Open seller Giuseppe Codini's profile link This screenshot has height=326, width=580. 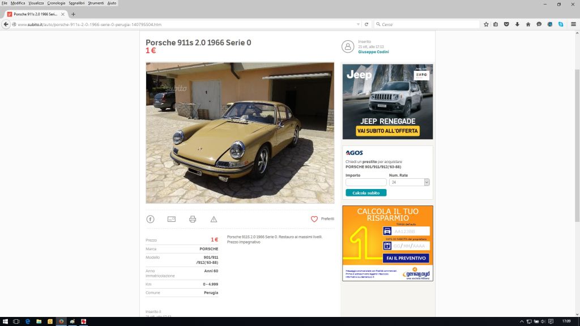[x=373, y=52]
